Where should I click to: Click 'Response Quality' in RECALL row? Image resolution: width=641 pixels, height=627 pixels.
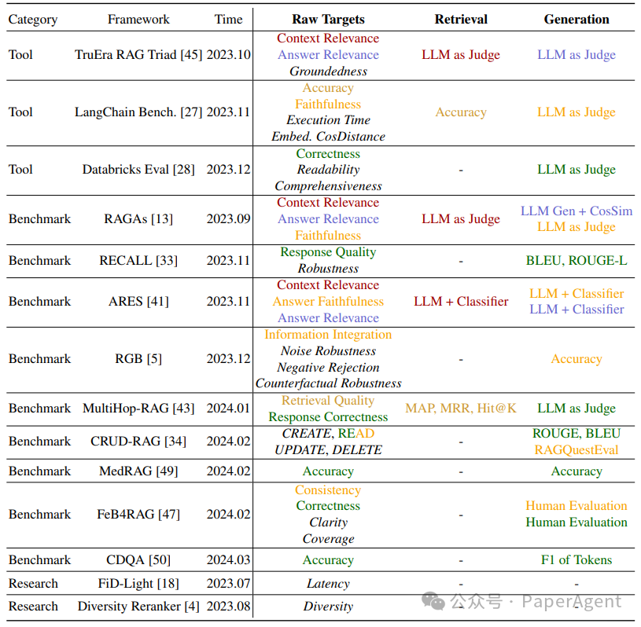(x=328, y=252)
